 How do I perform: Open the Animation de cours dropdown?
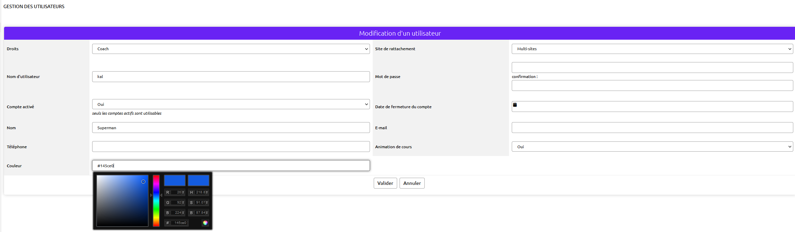tap(652, 147)
